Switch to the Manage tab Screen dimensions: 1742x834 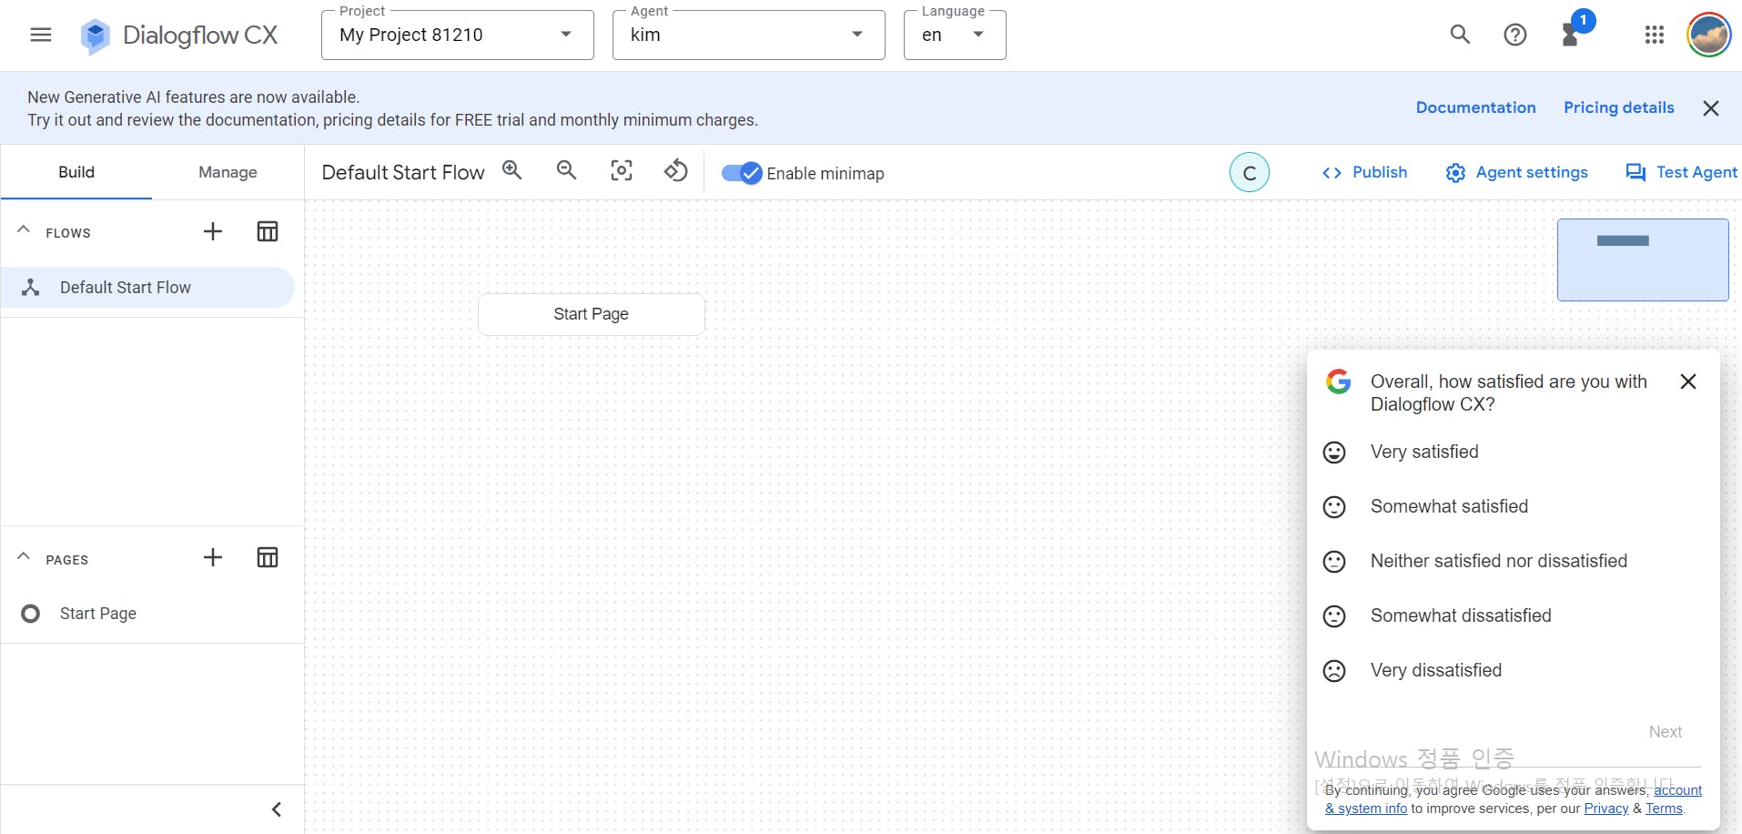pos(228,172)
